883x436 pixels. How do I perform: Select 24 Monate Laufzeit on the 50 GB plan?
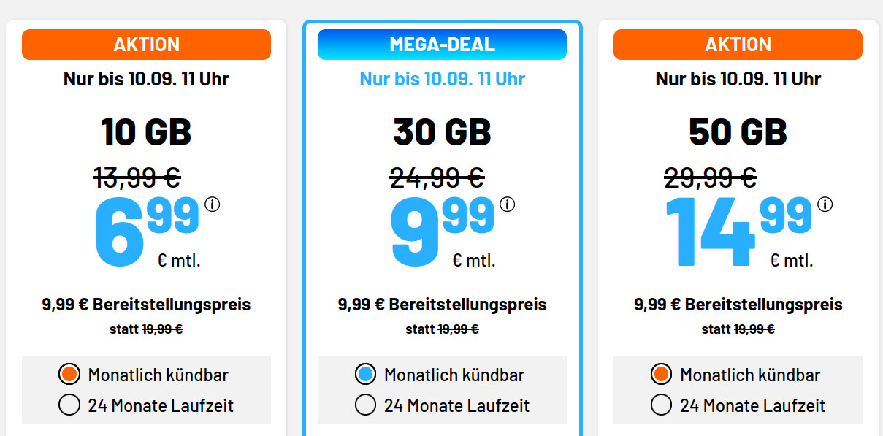coord(661,404)
